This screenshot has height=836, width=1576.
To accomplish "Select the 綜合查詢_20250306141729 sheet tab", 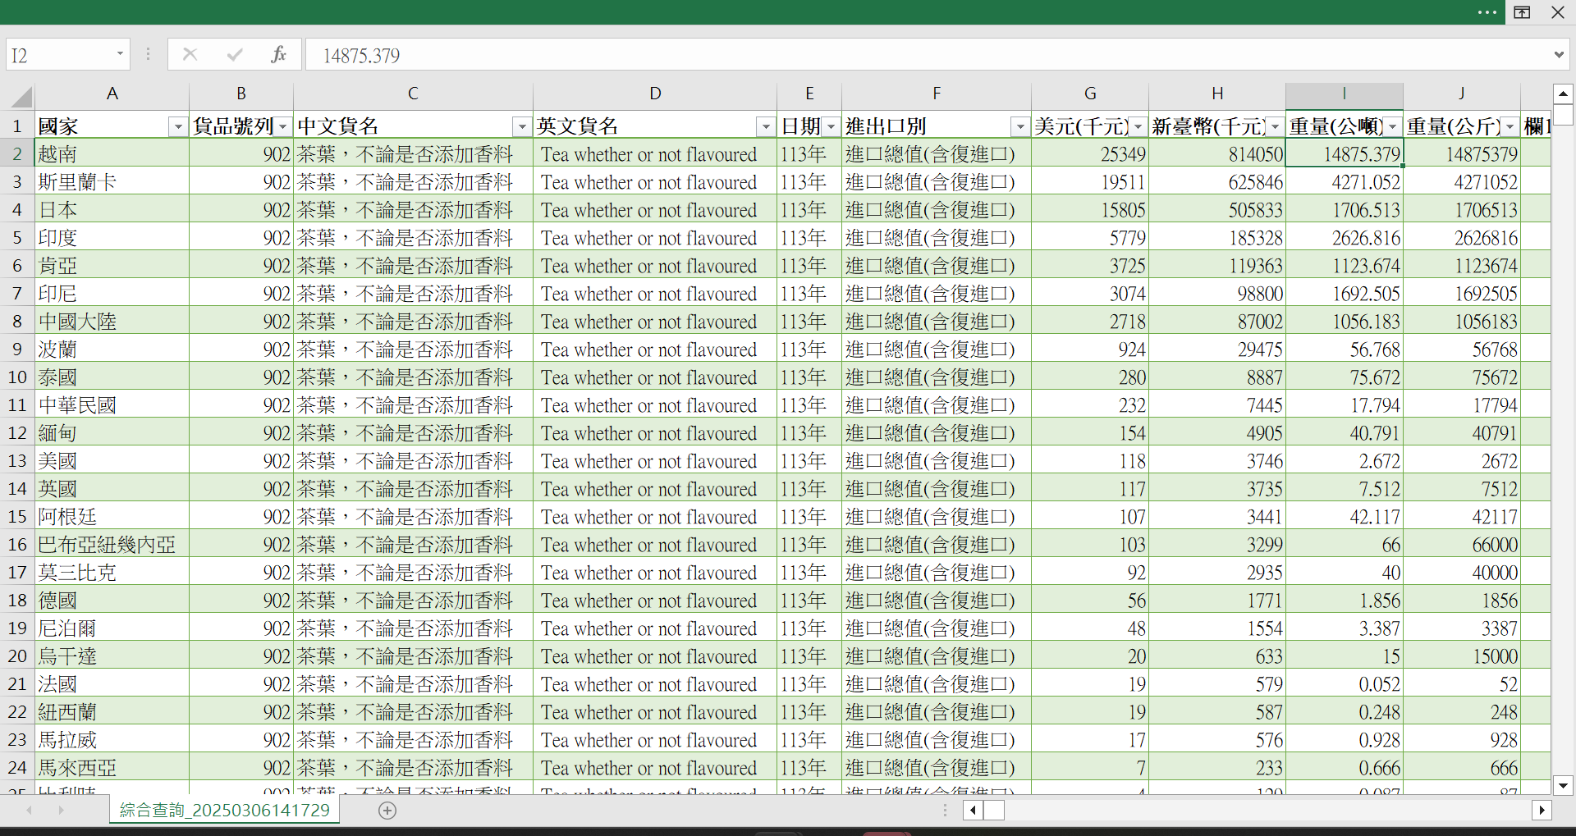I will (x=224, y=811).
